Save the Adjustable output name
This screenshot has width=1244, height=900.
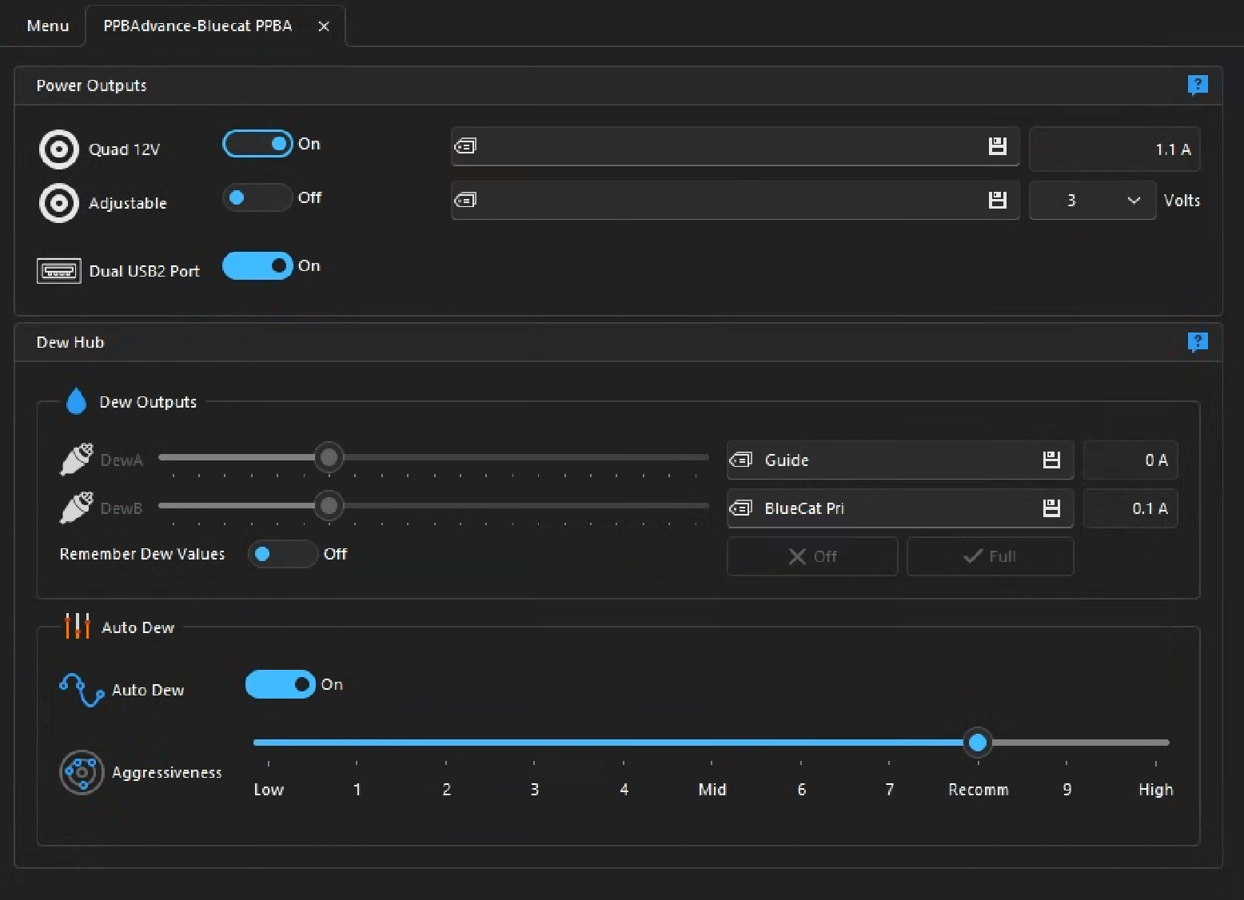coord(997,200)
